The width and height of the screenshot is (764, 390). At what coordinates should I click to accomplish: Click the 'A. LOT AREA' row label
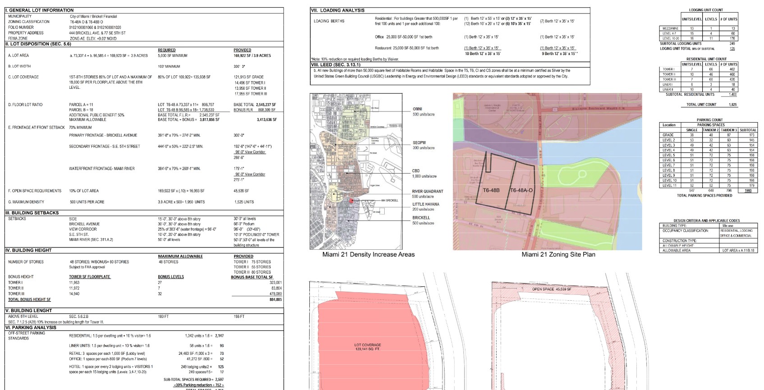(18, 55)
